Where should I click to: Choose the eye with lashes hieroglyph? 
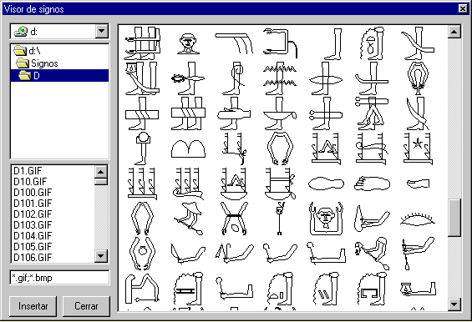tap(418, 219)
